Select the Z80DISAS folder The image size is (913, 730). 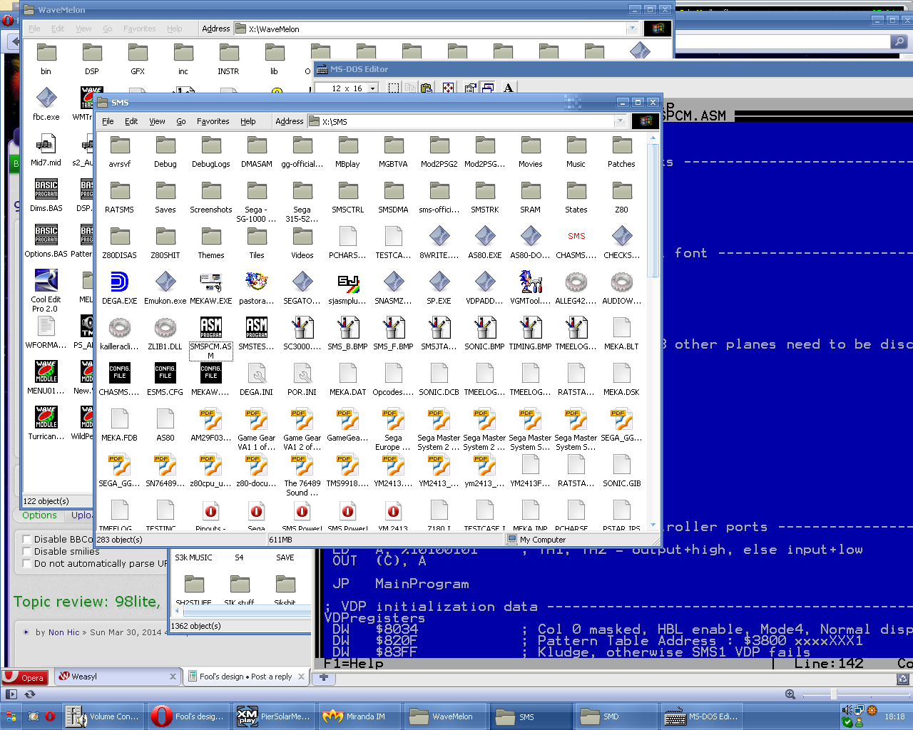point(120,237)
